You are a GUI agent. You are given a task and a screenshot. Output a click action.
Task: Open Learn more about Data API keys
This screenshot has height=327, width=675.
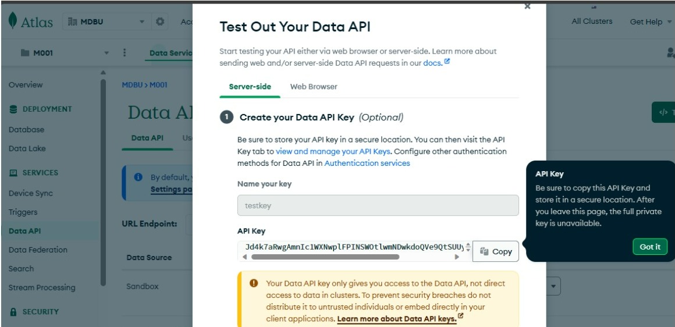point(396,319)
